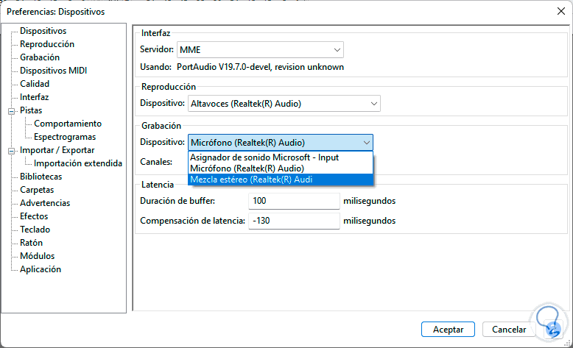Open the Efectos preferences page
The width and height of the screenshot is (573, 348).
[x=34, y=216]
